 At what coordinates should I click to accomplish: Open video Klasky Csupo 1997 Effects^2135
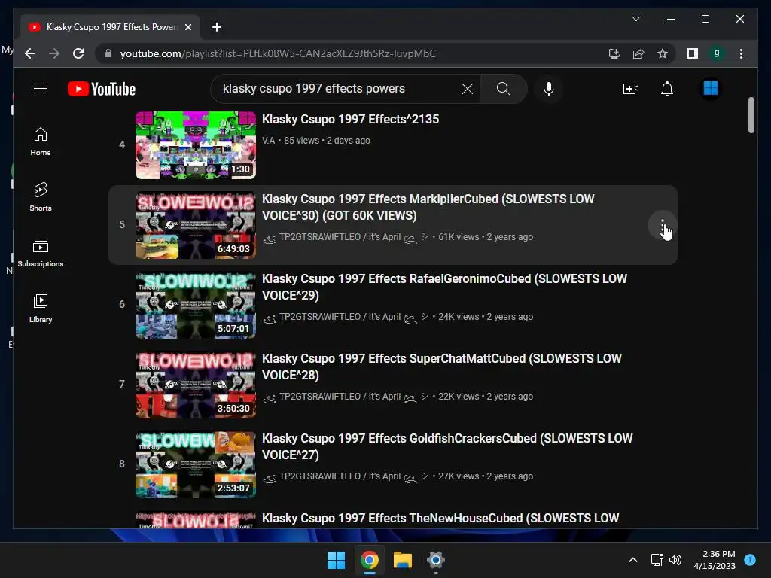350,119
